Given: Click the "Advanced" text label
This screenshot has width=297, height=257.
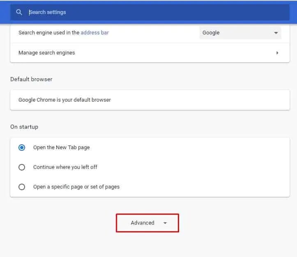Looking at the screenshot, I should click(x=143, y=223).
